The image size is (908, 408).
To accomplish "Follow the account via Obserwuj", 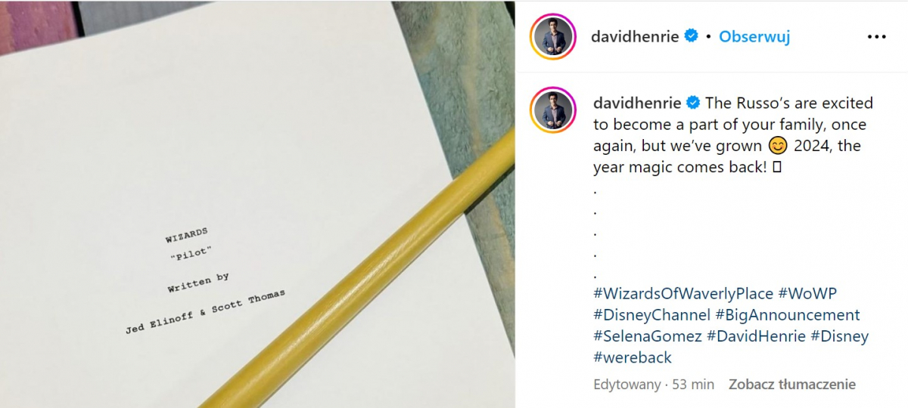I will point(754,36).
